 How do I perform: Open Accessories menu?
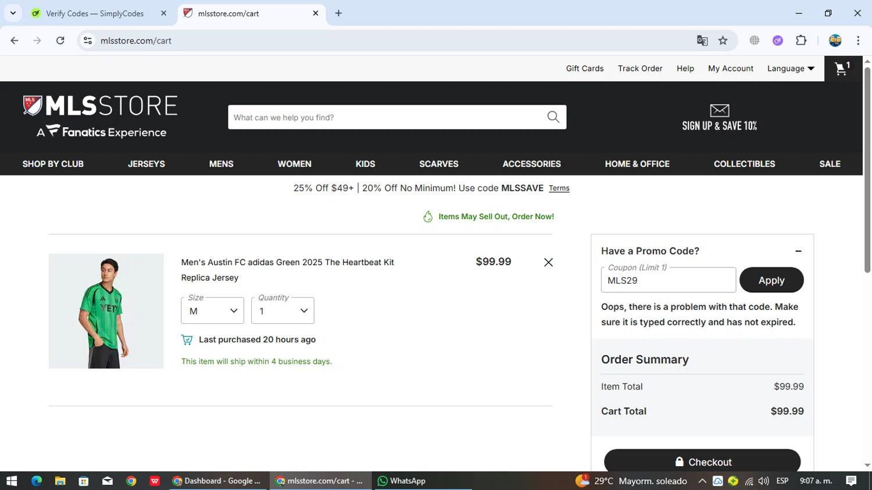531,164
